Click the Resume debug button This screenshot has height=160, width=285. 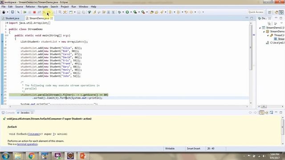pyautogui.click(x=25, y=12)
